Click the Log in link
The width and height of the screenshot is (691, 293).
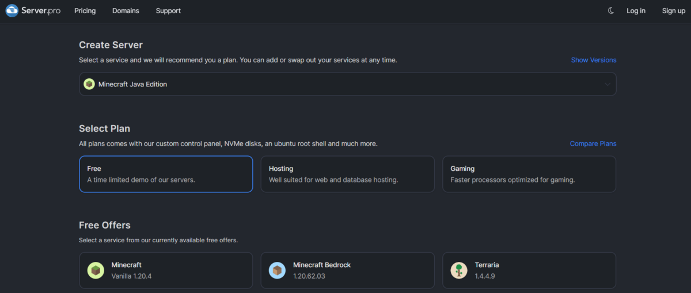(636, 11)
